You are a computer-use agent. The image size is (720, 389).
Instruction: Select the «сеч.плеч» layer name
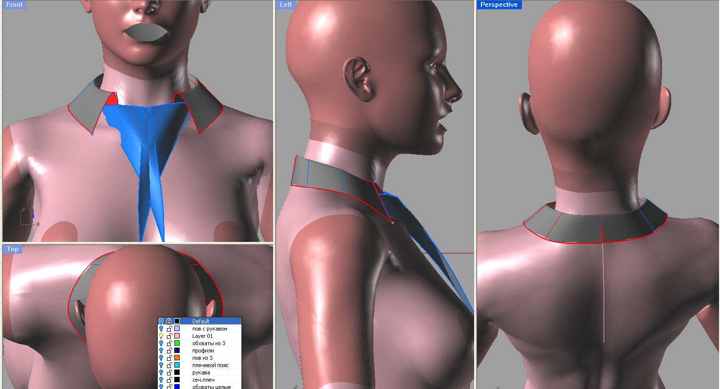pos(203,380)
